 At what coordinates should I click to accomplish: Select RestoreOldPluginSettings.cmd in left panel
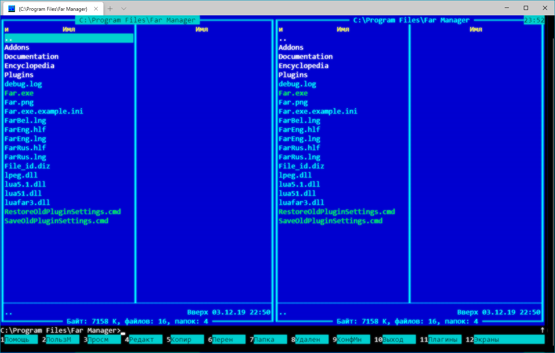pos(63,212)
